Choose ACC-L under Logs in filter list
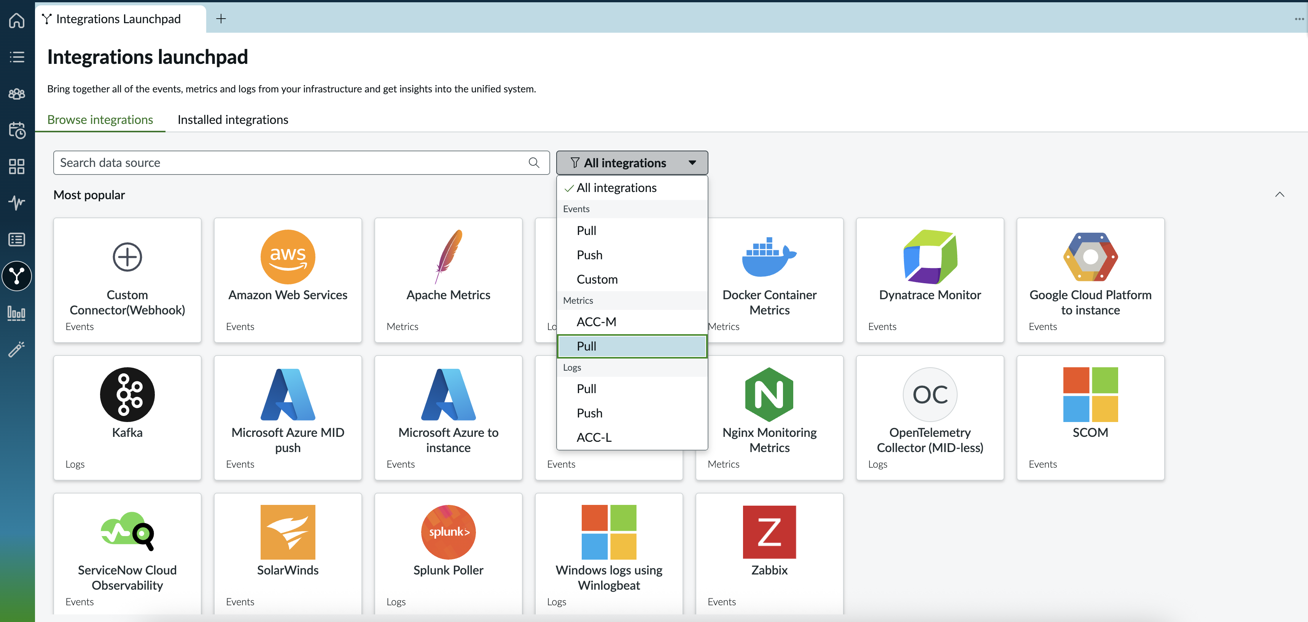This screenshot has height=622, width=1308. click(632, 438)
